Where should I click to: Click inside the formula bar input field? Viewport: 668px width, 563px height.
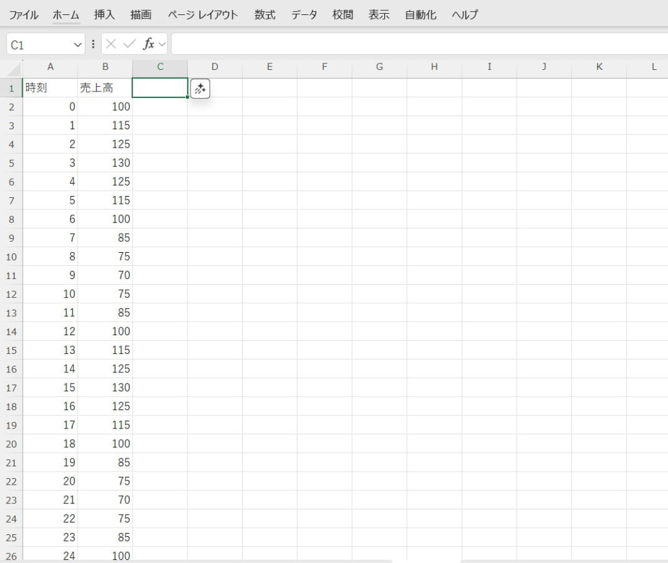tap(417, 44)
